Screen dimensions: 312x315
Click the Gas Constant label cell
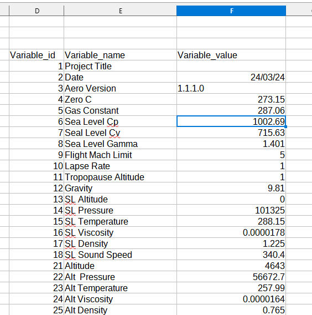tap(120, 110)
